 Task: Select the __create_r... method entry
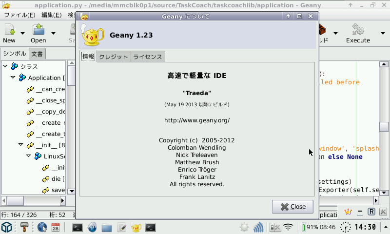(x=46, y=123)
